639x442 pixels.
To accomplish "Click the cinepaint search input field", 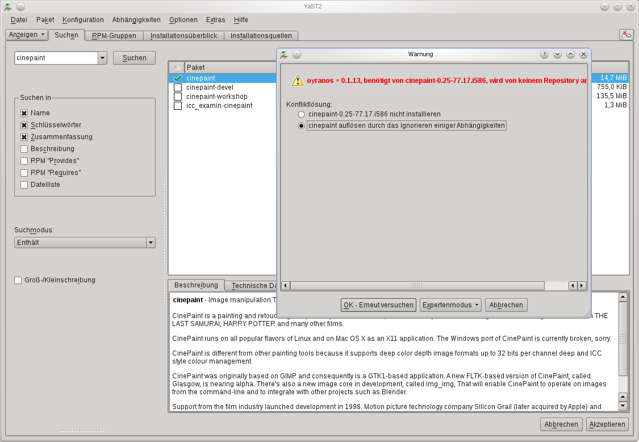I will [x=56, y=58].
